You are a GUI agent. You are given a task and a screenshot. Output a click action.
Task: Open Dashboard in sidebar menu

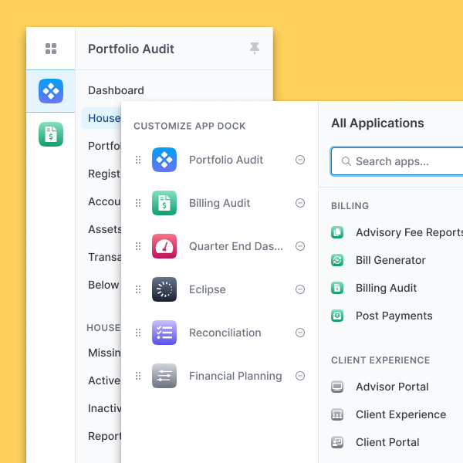pos(116,90)
